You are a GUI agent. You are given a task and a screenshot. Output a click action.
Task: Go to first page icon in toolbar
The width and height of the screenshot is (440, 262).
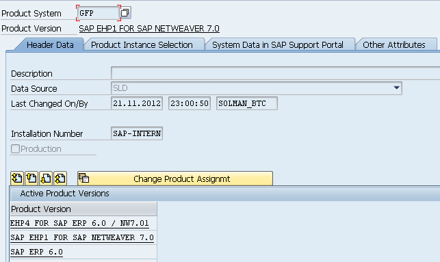(17, 179)
